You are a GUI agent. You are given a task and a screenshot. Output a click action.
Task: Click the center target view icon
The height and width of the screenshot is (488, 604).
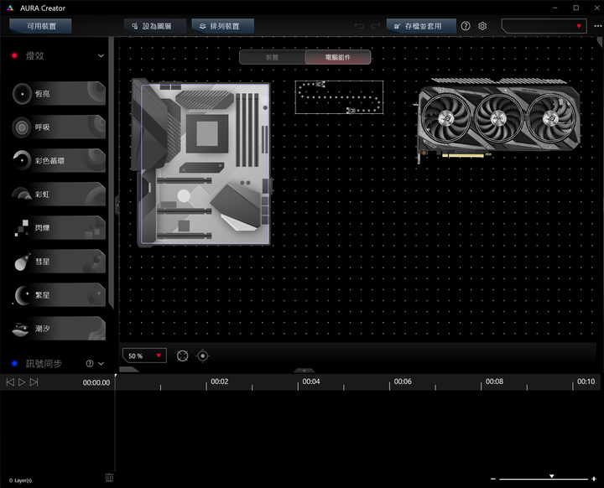203,356
